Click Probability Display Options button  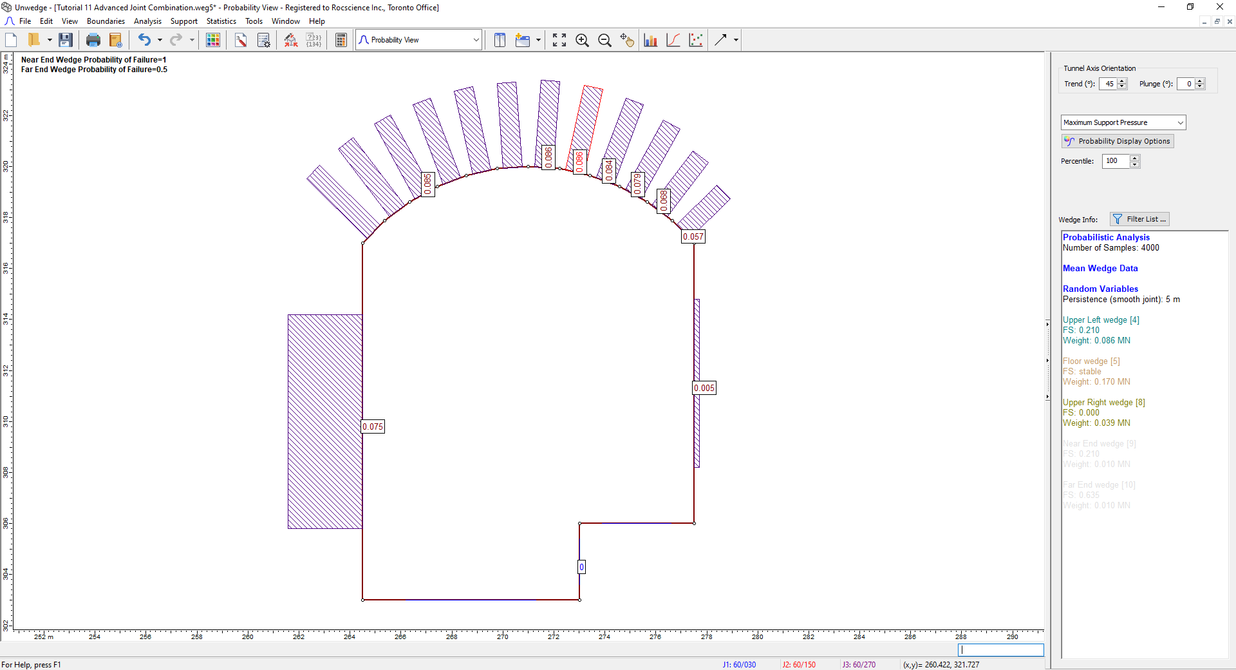[1118, 141]
